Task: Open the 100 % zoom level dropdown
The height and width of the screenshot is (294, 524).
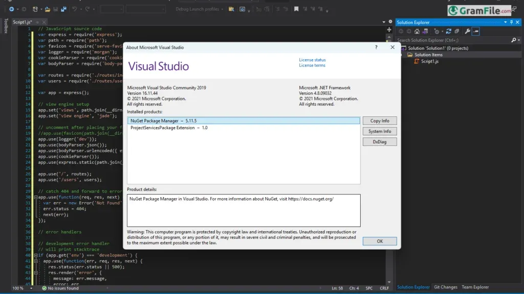Action: coord(31,288)
